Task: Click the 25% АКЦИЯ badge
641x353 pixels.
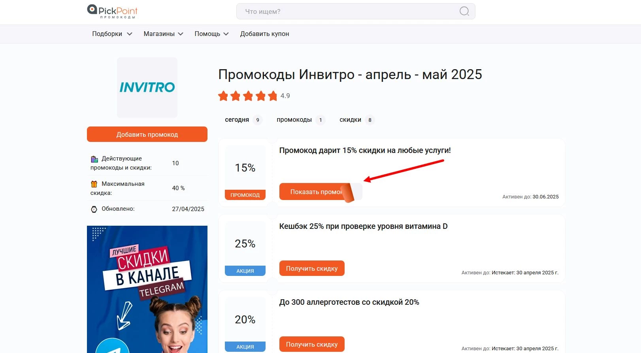Action: click(x=245, y=248)
